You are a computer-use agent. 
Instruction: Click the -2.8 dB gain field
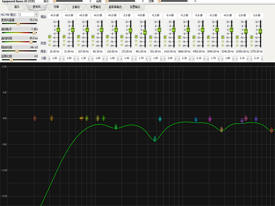pos(242,15)
